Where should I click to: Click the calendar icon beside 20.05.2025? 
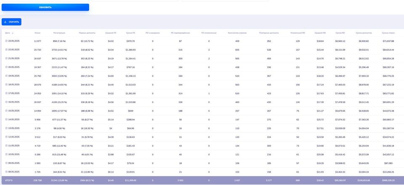click(6, 67)
